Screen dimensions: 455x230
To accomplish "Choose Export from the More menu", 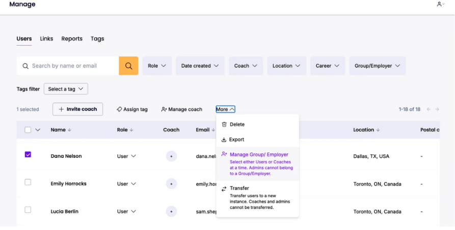I will pos(236,140).
